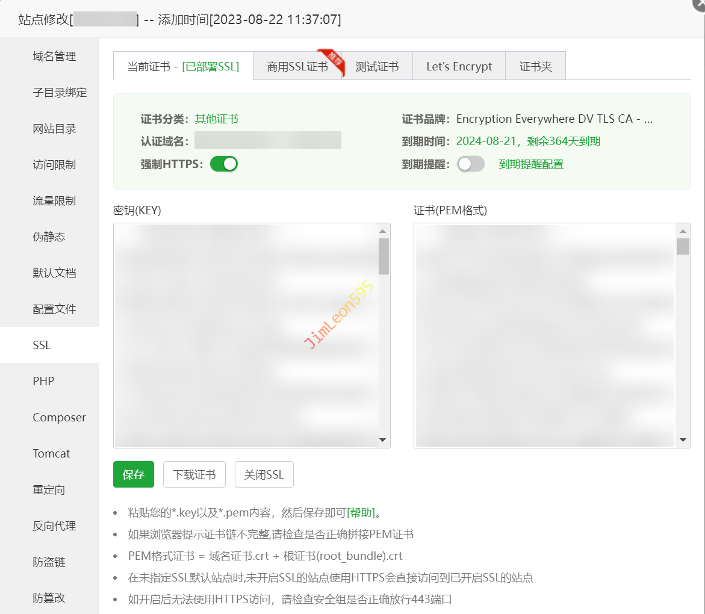Open the reverse proxy sidebar item
Screen dimensions: 705x614
tap(54, 526)
